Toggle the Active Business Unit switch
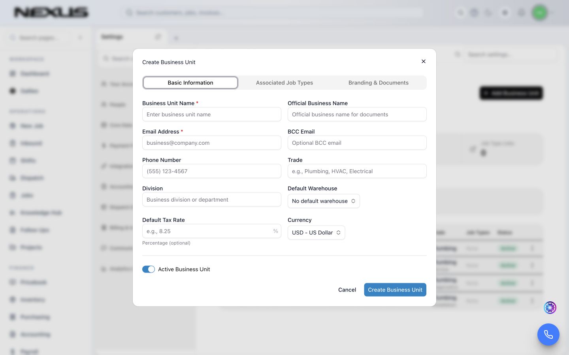The image size is (569, 355). (149, 269)
